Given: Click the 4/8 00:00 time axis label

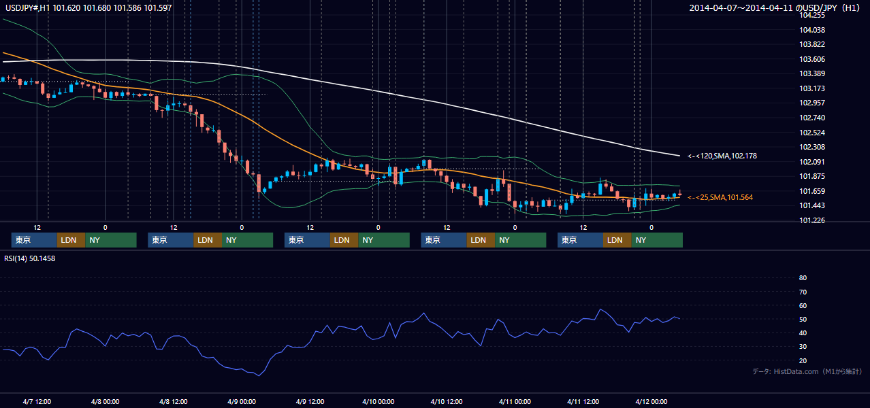Looking at the screenshot, I should (x=106, y=401).
